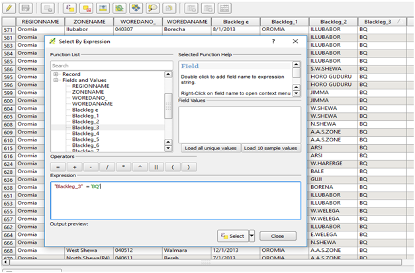This screenshot has height=273, width=415.
Task: Expand the Record group in Function List
Action: [56, 75]
